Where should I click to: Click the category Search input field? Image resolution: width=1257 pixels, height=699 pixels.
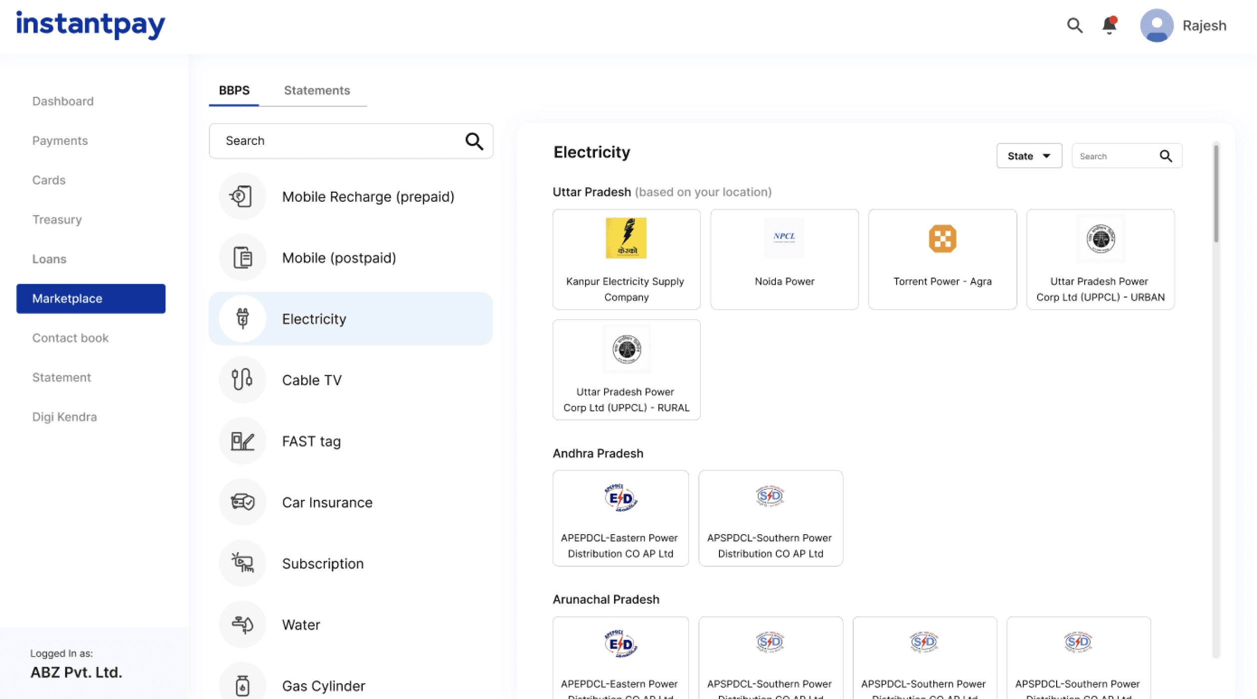tap(340, 141)
